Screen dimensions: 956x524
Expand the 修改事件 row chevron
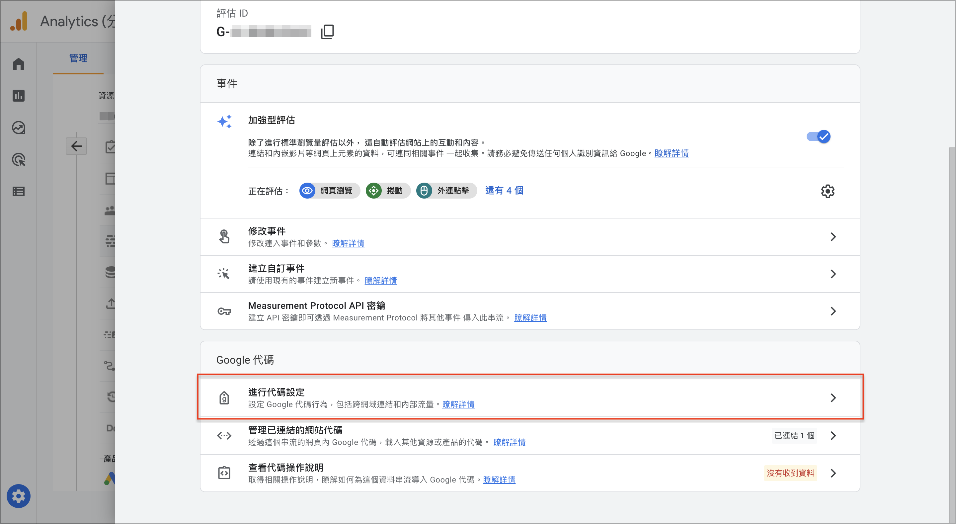(x=833, y=237)
